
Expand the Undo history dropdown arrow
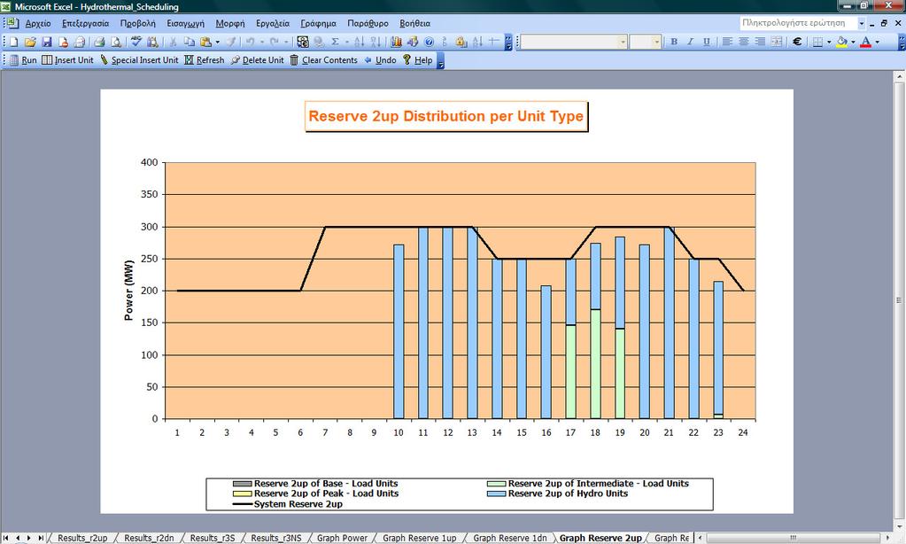click(x=262, y=42)
